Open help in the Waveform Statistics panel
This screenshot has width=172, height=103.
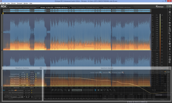(x=38, y=73)
